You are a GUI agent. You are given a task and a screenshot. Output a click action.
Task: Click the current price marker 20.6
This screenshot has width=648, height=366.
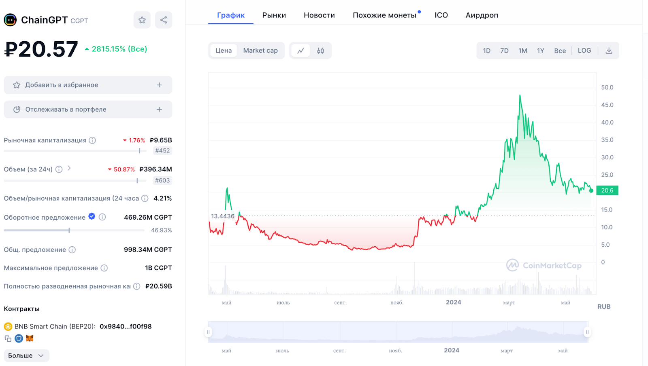[607, 190]
